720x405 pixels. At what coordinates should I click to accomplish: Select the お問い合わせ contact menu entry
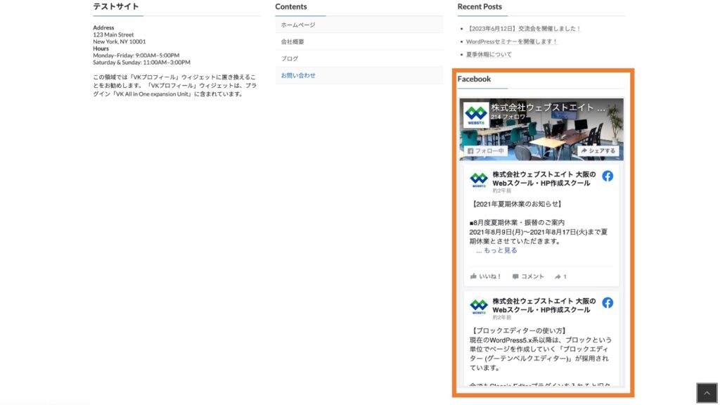pyautogui.click(x=299, y=75)
